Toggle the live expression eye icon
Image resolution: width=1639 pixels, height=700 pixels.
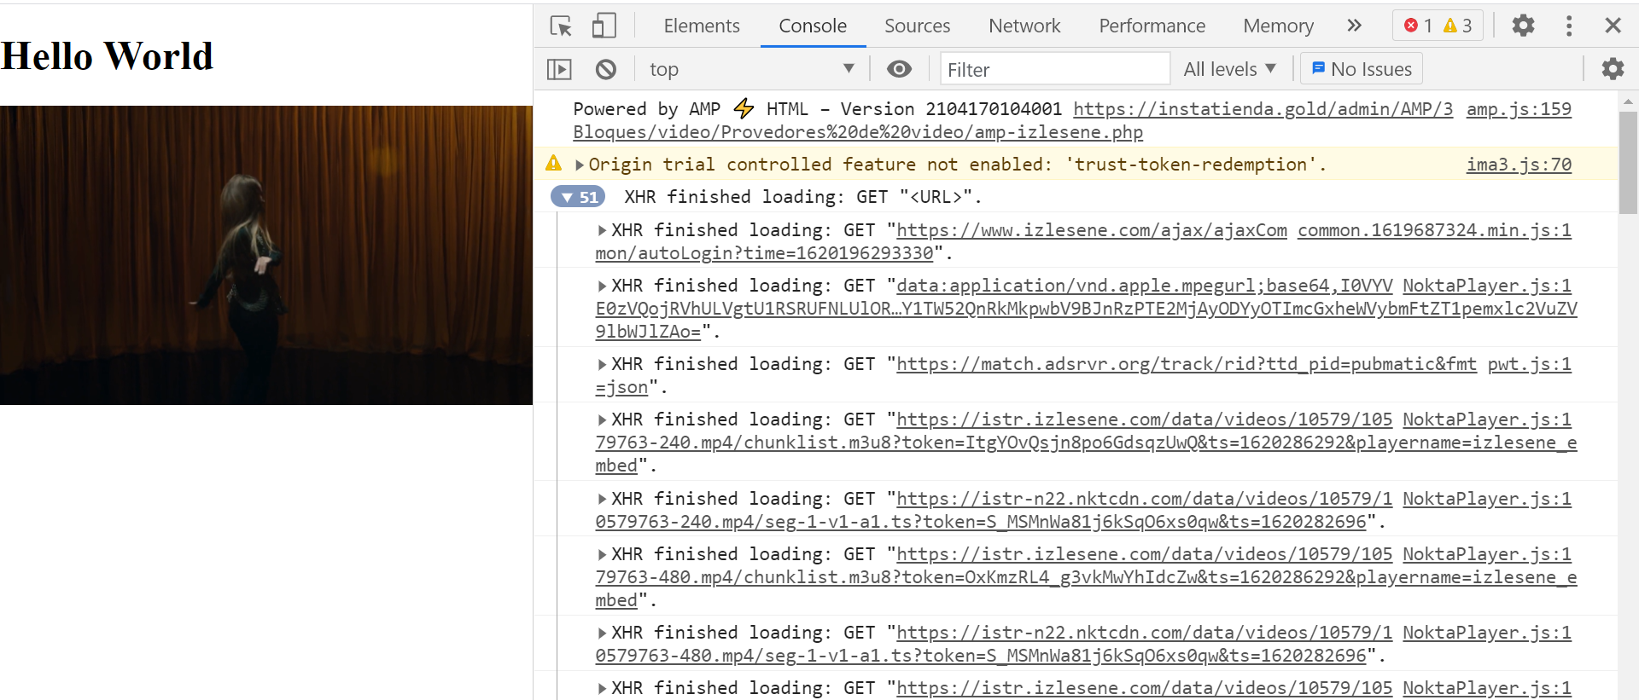point(899,69)
